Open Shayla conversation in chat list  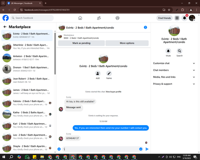(x=27, y=148)
